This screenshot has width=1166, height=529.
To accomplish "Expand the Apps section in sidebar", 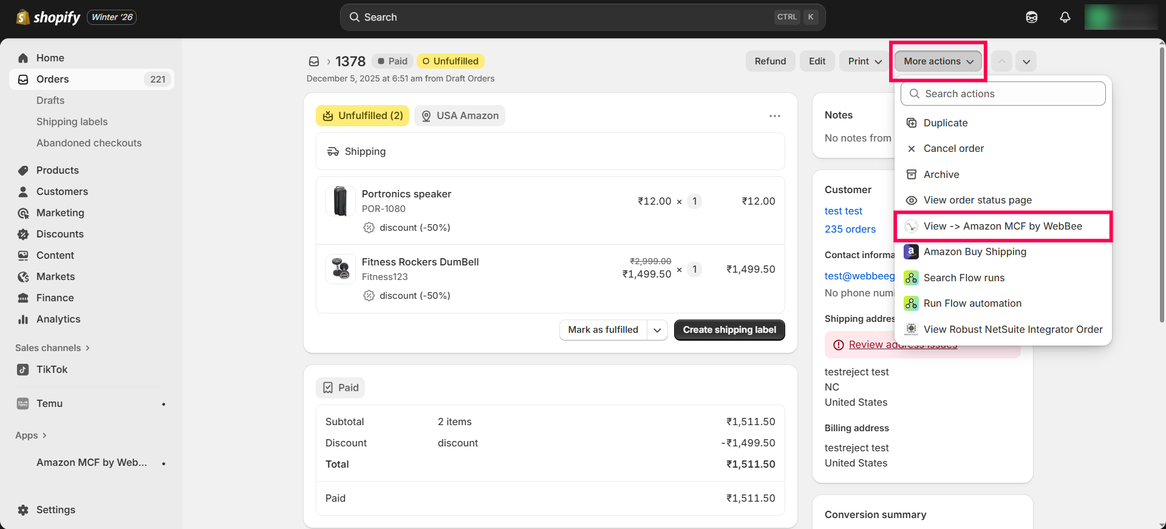I will tap(30, 435).
